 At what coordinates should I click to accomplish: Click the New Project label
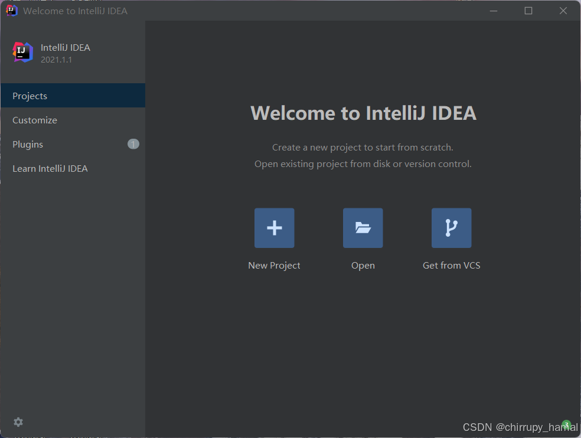(274, 265)
